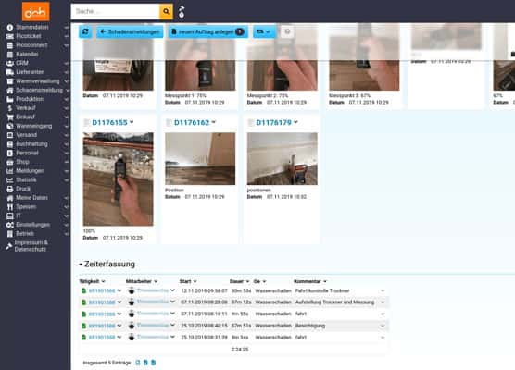Click the Verkauf dollar icon

[x=10, y=108]
